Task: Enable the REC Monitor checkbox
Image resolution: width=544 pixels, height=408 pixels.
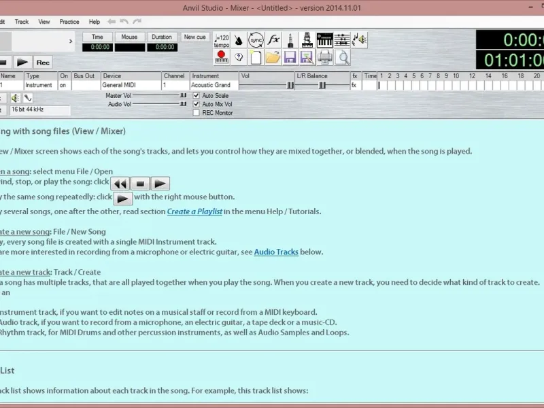Action: pyautogui.click(x=196, y=113)
